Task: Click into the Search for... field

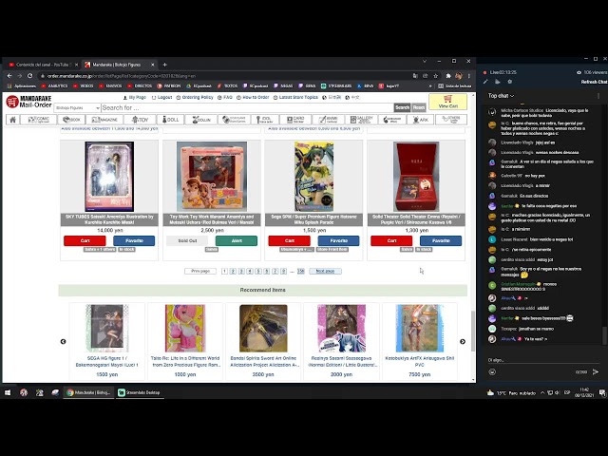Action: pos(247,107)
